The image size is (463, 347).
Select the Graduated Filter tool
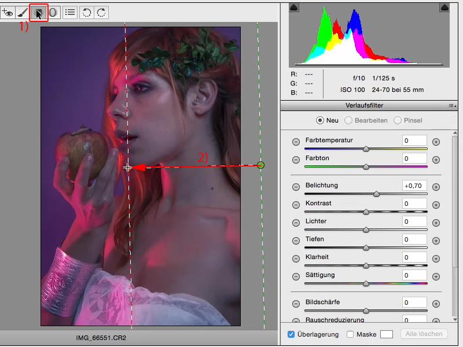(x=38, y=12)
